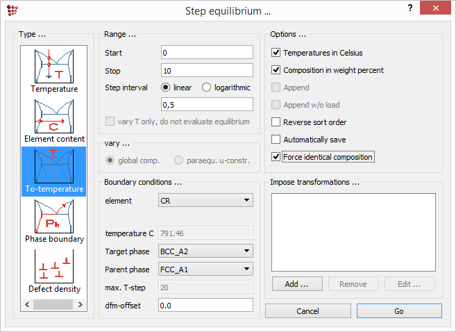Click the help question mark button
Viewport: 456px width, 332px height.
pos(410,9)
